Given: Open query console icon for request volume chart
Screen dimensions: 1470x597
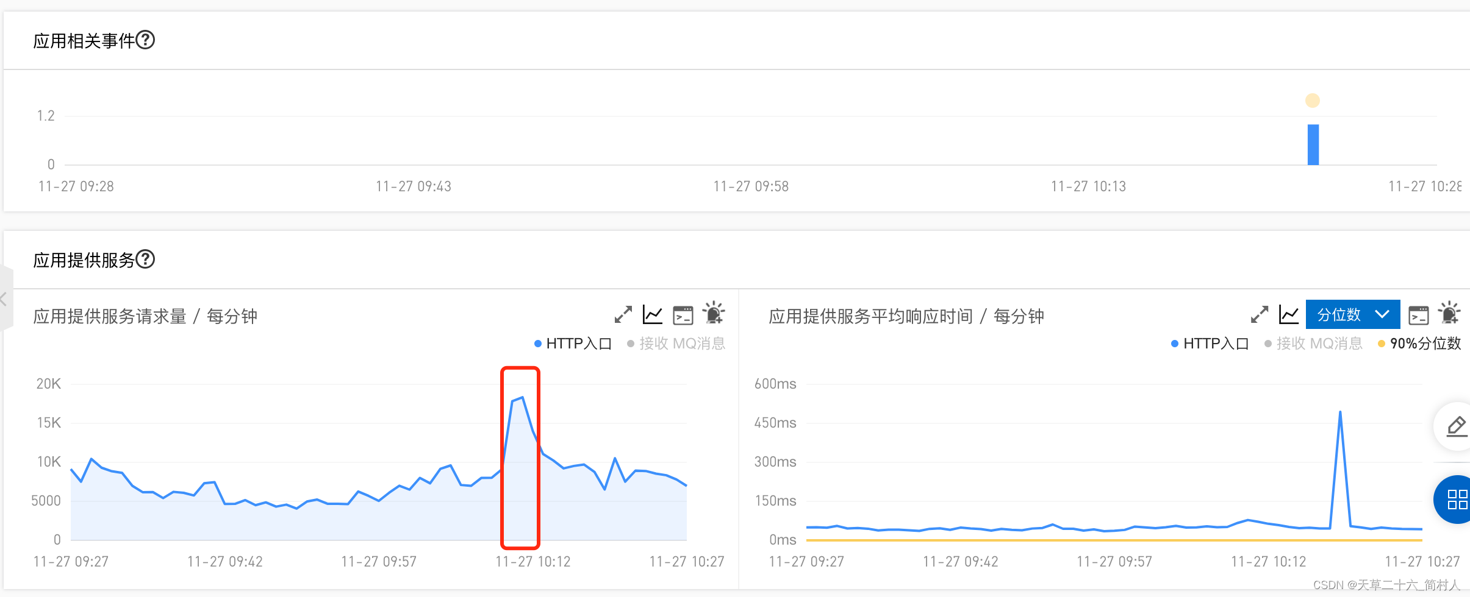Looking at the screenshot, I should tap(683, 315).
